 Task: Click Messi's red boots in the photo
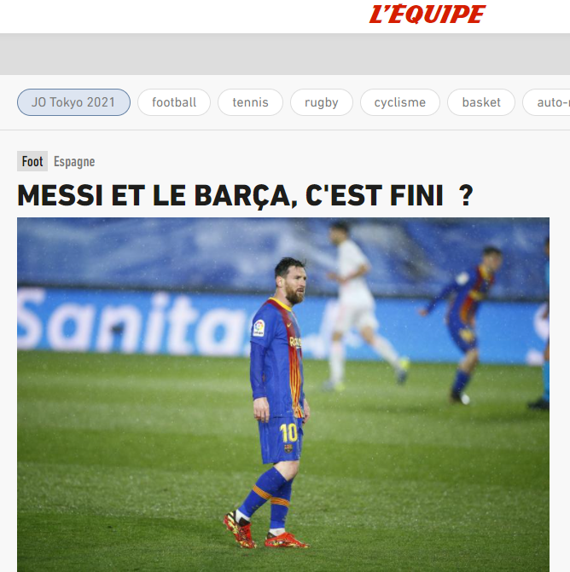[266, 531]
